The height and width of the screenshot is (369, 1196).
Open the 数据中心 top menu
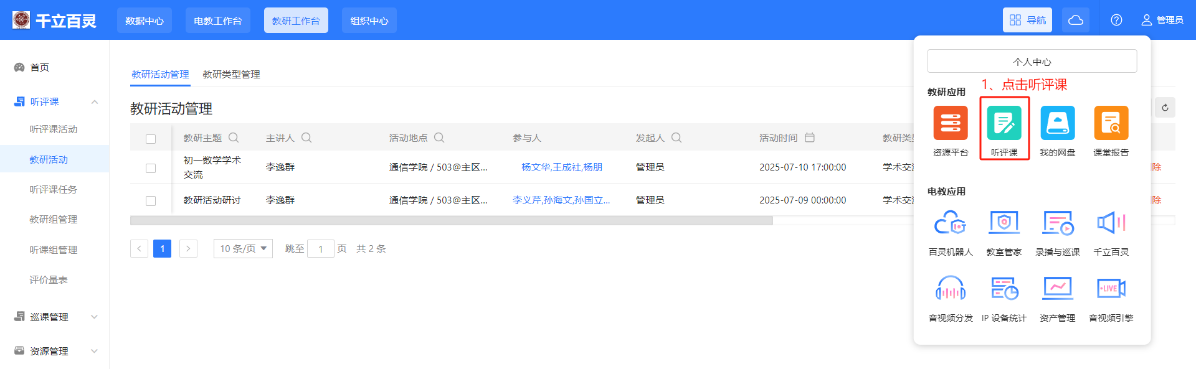(x=145, y=21)
